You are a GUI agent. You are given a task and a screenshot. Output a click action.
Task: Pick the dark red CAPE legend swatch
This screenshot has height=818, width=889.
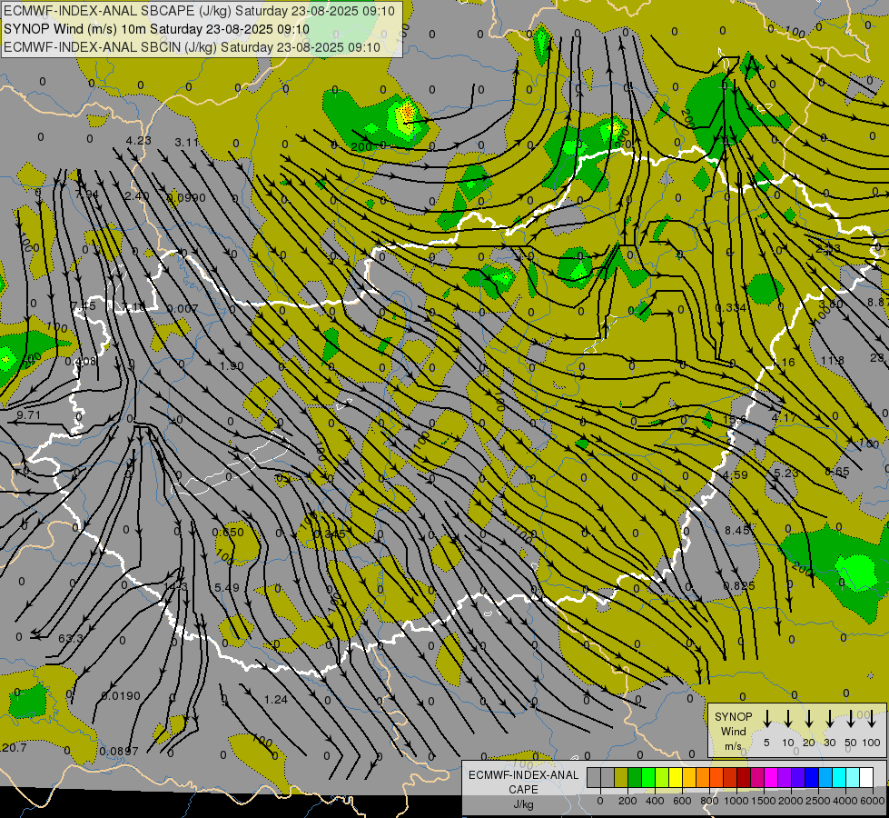[x=744, y=777]
